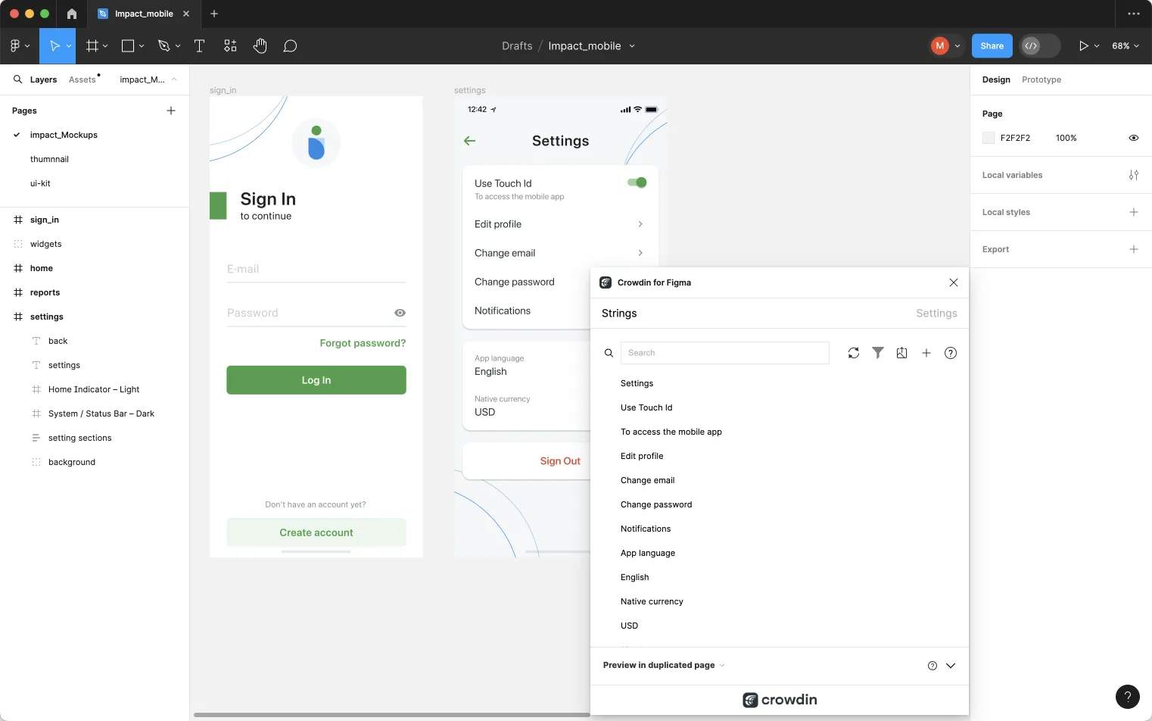Open the top-right three dots menu

point(1134,14)
